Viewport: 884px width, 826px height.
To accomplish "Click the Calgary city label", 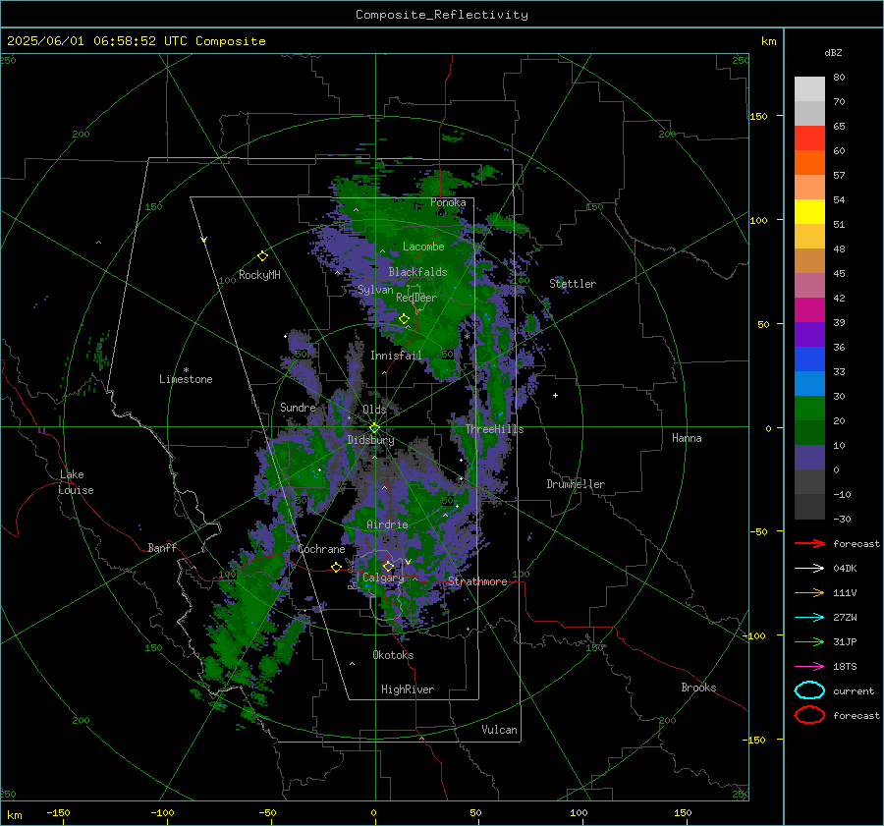I will 383,578.
